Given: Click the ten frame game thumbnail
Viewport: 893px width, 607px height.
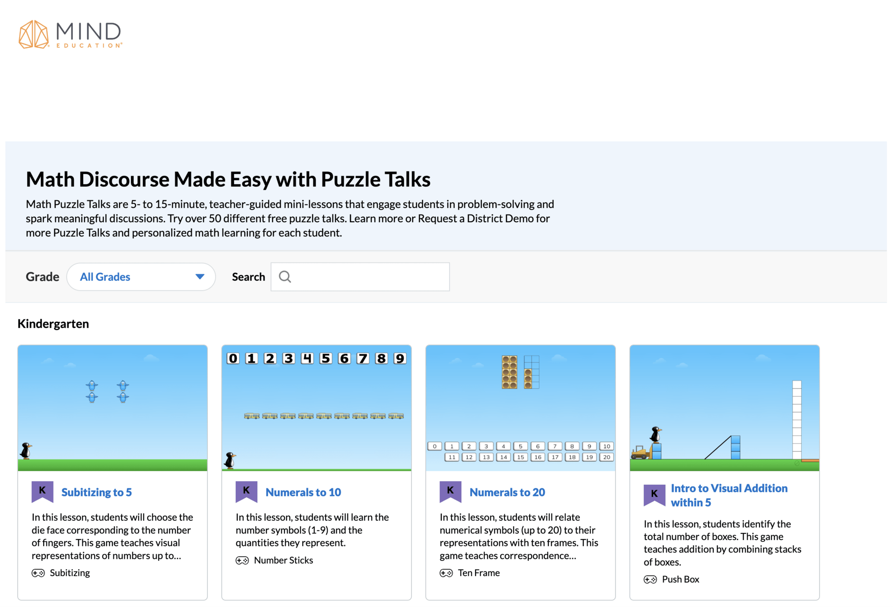Looking at the screenshot, I should point(520,408).
